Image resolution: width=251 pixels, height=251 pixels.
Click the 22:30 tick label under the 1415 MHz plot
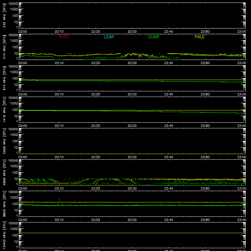[132, 126]
